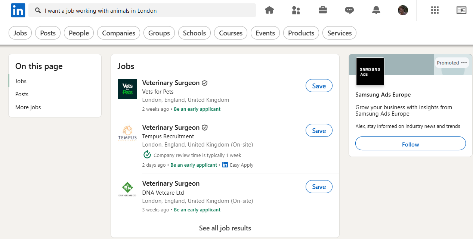Open the Notifications bell icon
Image resolution: width=473 pixels, height=239 pixels.
pyautogui.click(x=376, y=10)
